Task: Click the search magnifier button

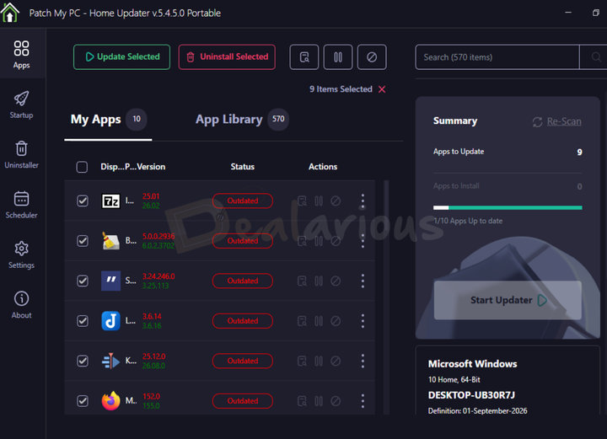Action: pos(595,57)
